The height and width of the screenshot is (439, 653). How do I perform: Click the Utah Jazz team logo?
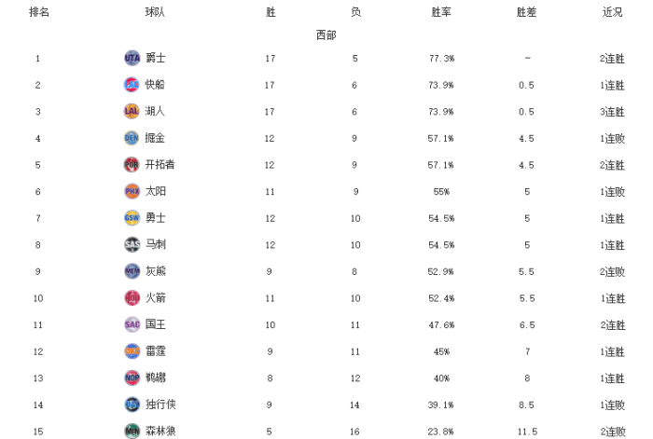click(x=132, y=58)
